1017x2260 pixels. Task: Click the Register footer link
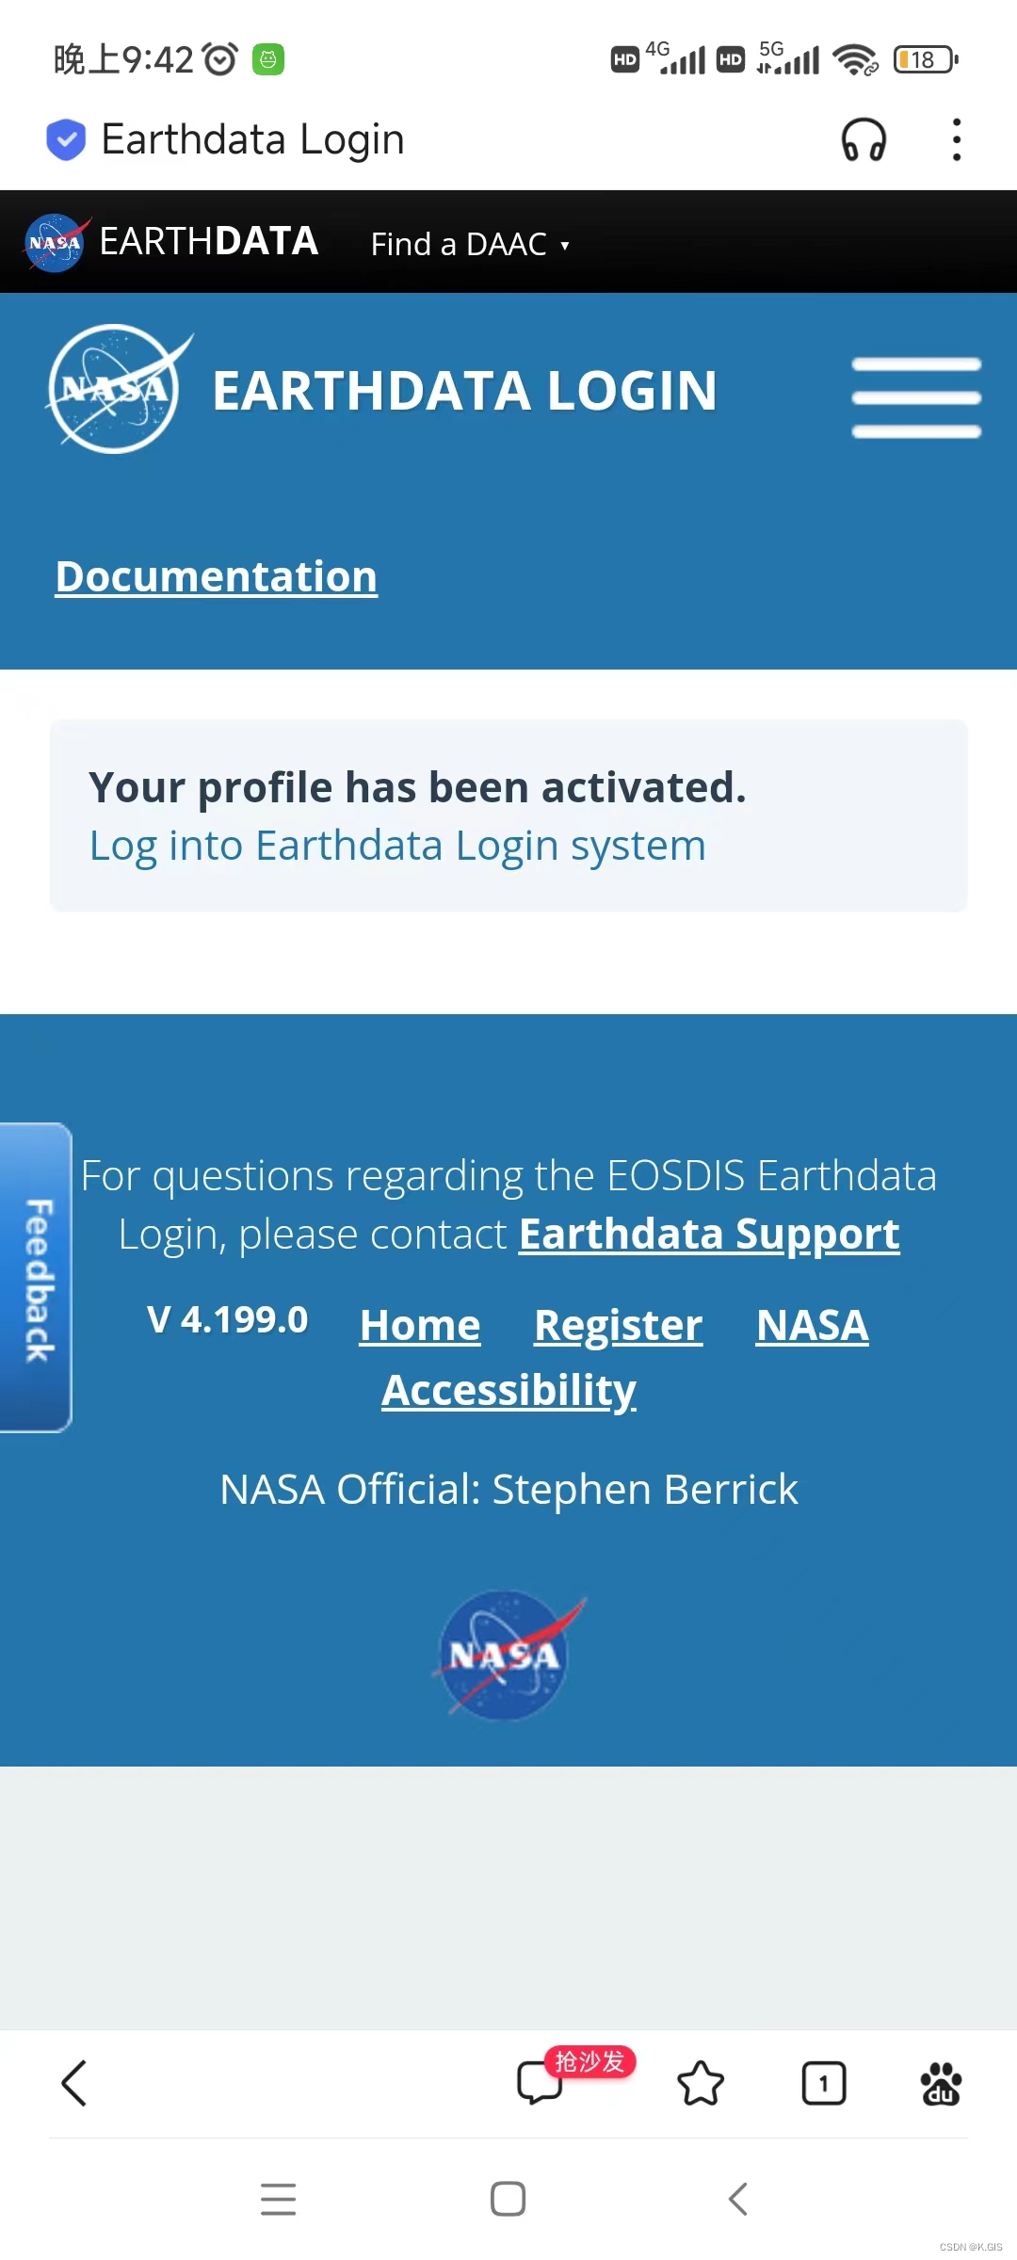point(618,1324)
